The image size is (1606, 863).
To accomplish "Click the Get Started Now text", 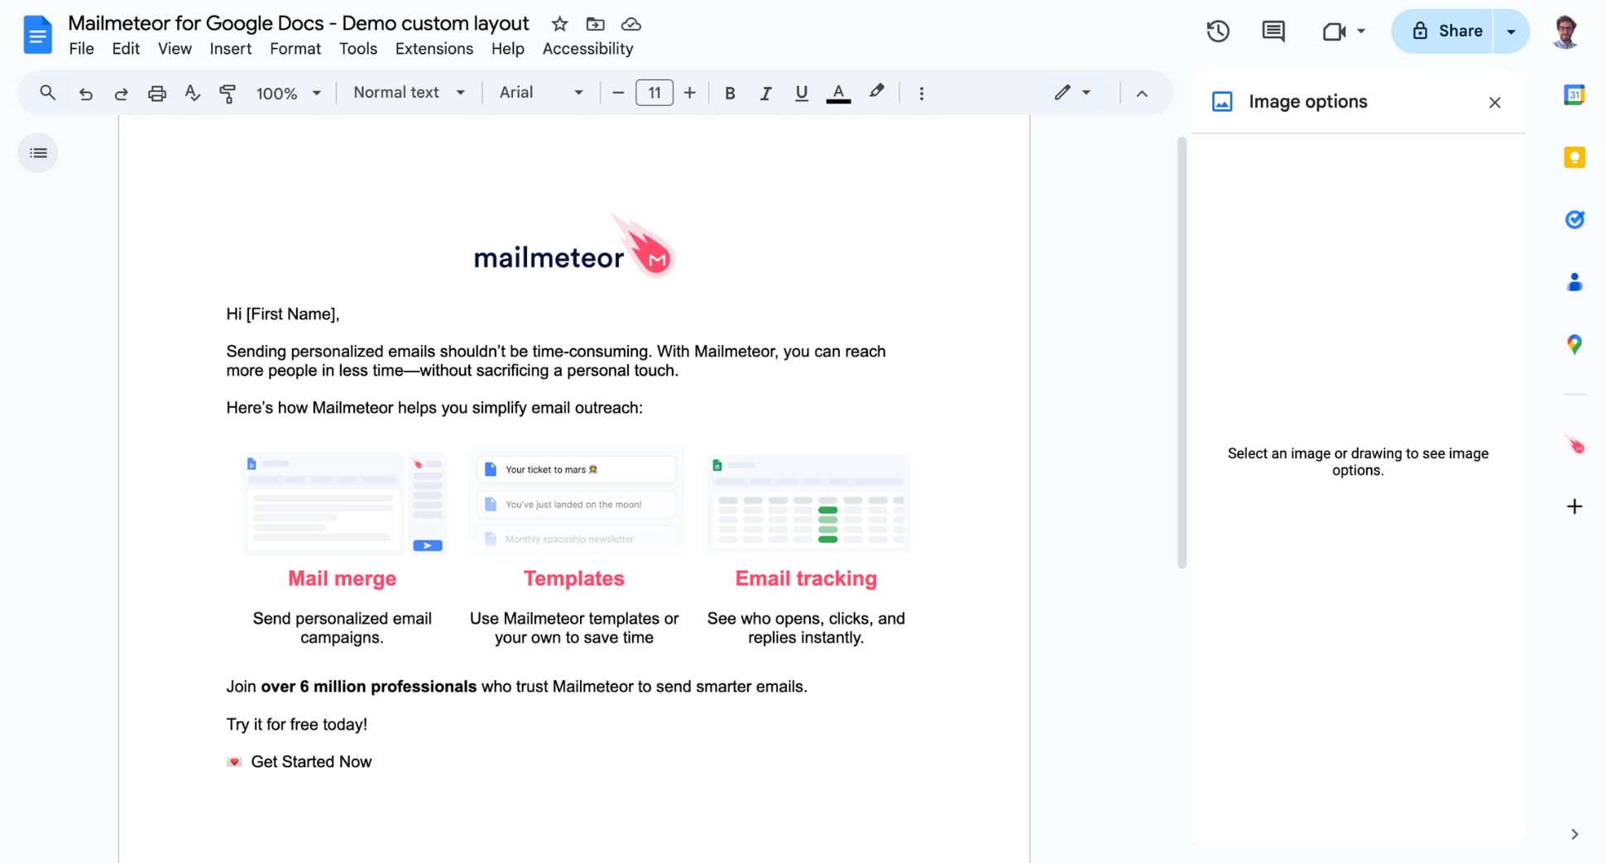I will tap(311, 762).
